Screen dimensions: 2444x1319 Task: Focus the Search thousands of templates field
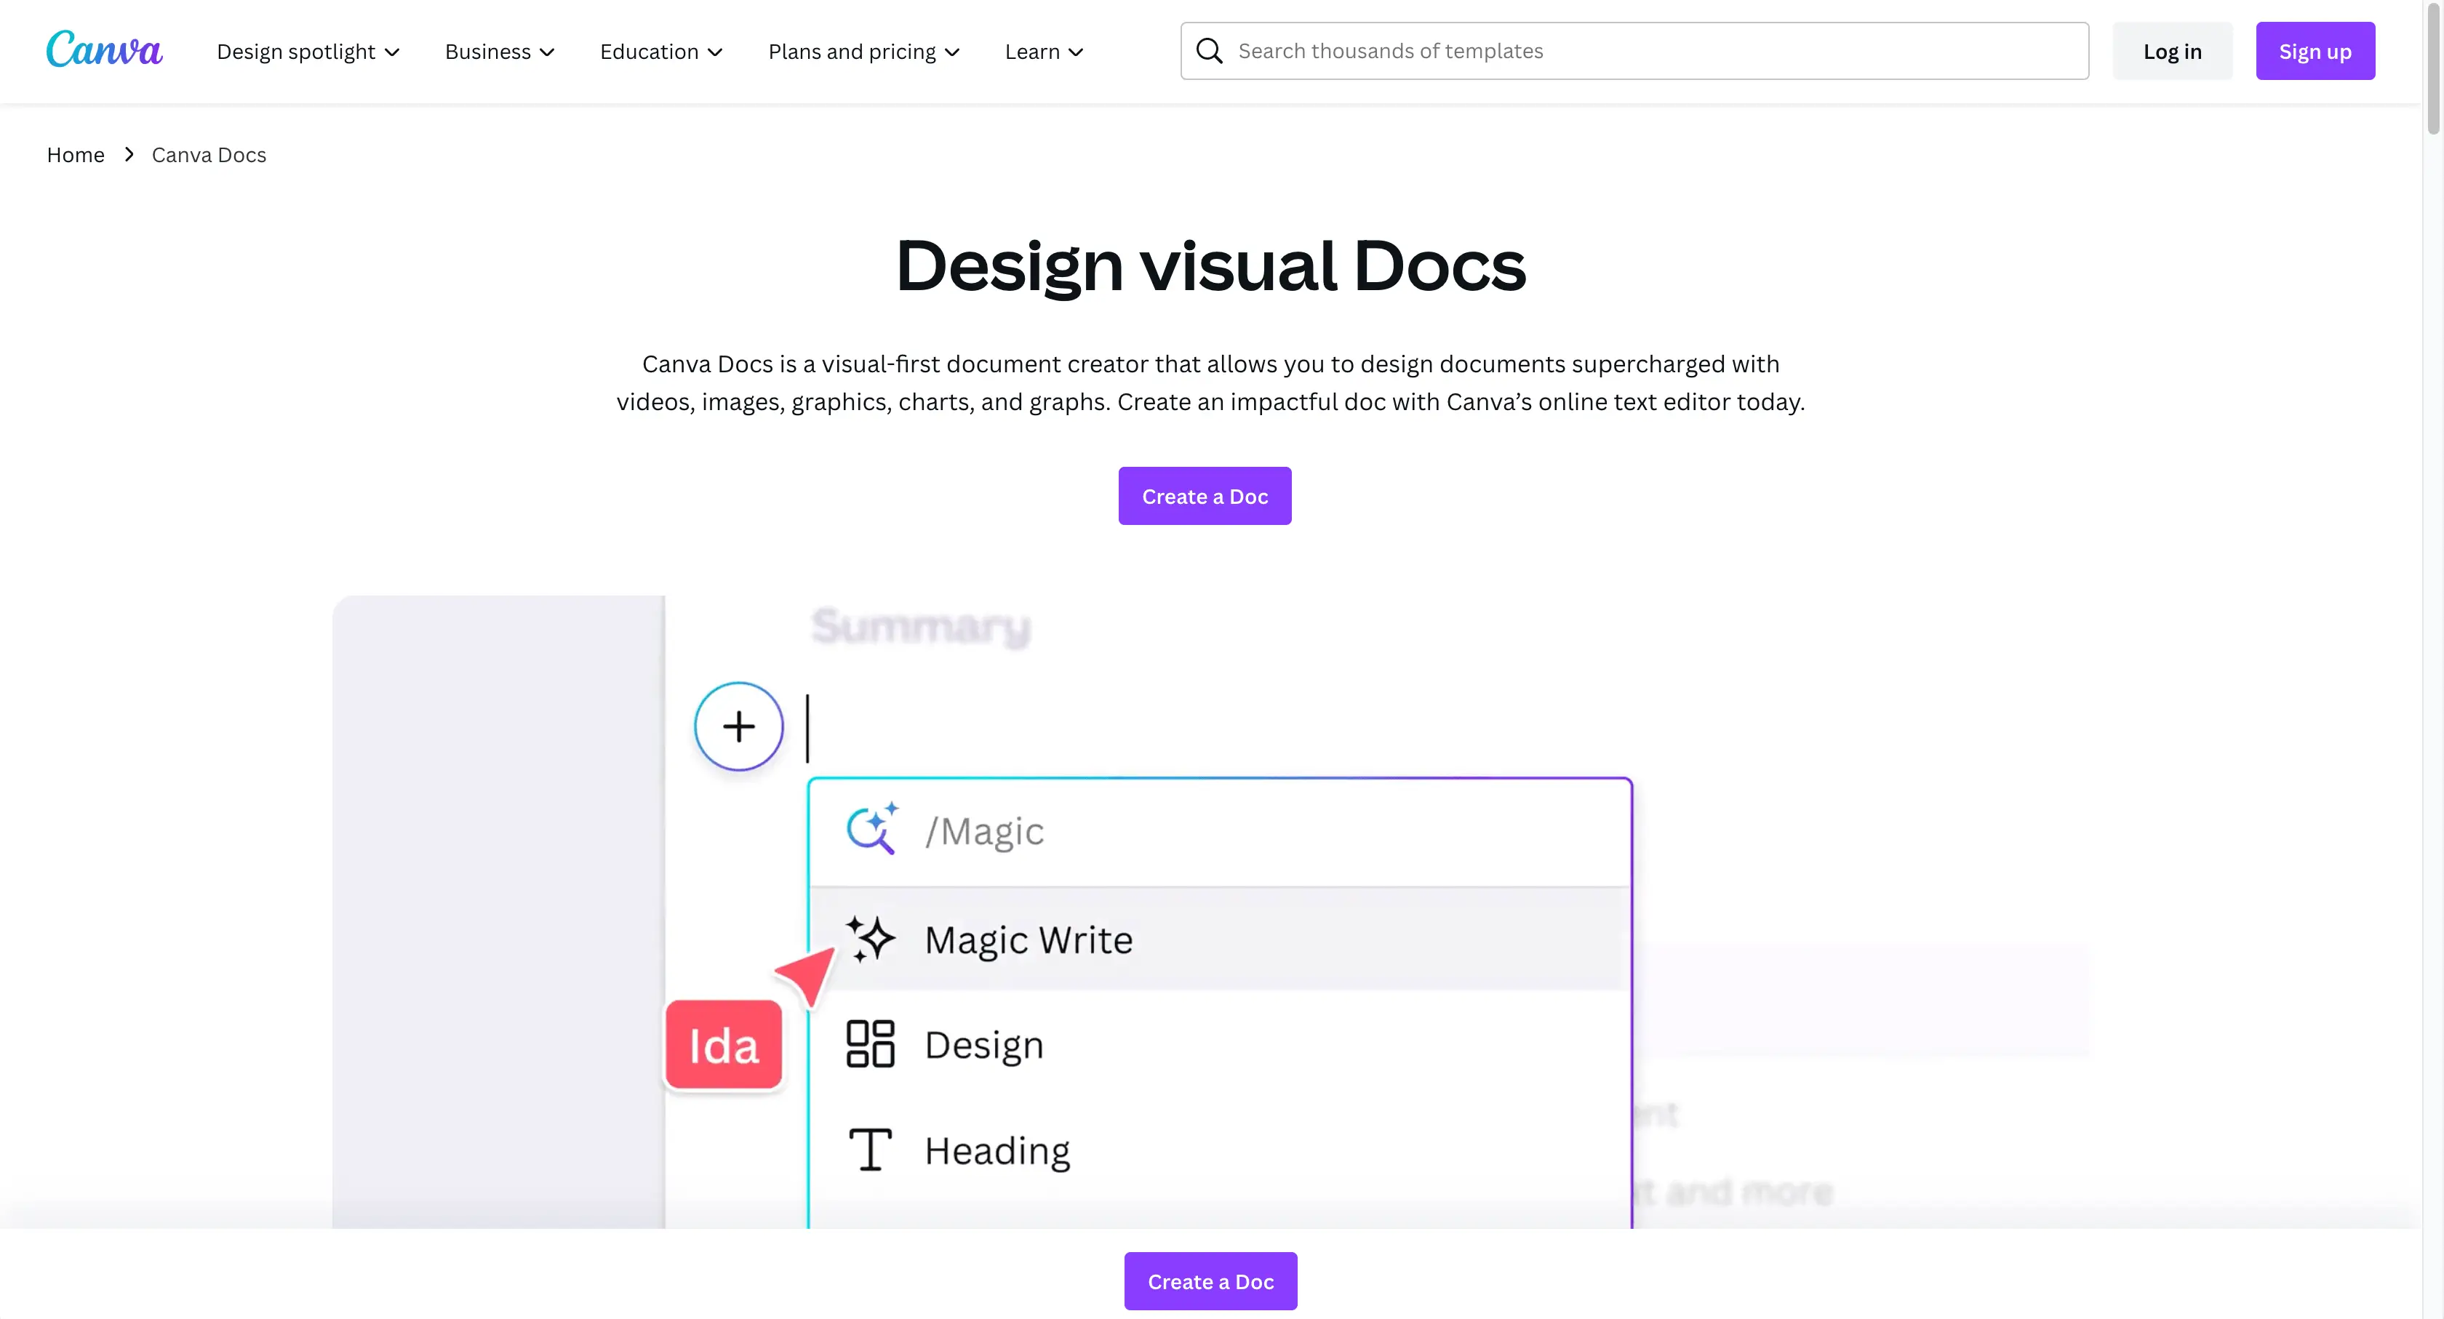1651,51
